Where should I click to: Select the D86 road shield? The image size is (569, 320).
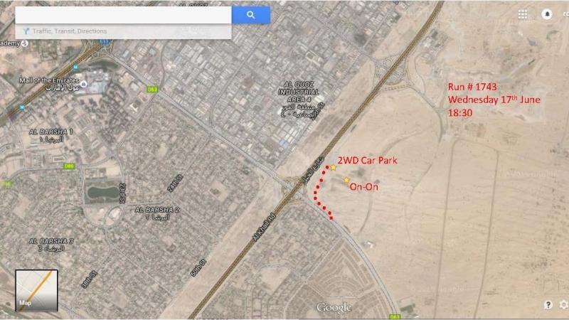click(x=69, y=166)
